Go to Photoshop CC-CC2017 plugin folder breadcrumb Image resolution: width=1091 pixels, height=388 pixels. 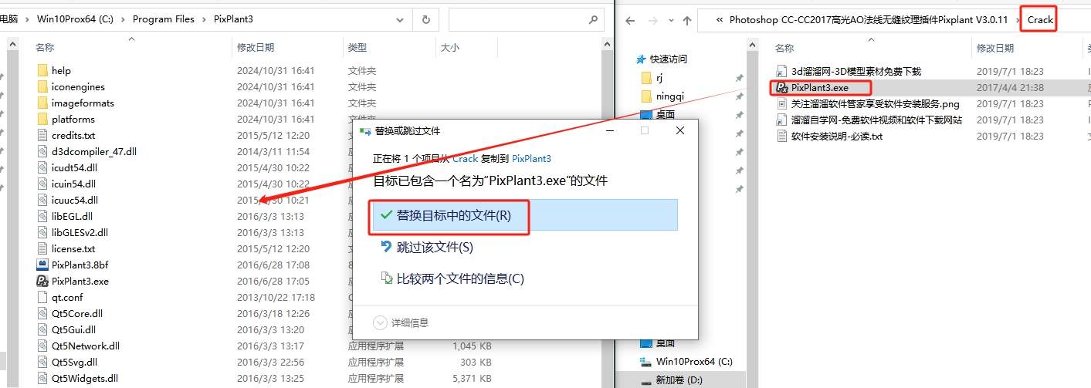869,20
